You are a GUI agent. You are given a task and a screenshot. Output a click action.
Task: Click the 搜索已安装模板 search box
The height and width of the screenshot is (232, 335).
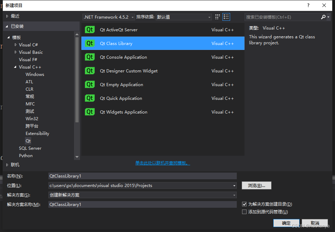(282, 17)
